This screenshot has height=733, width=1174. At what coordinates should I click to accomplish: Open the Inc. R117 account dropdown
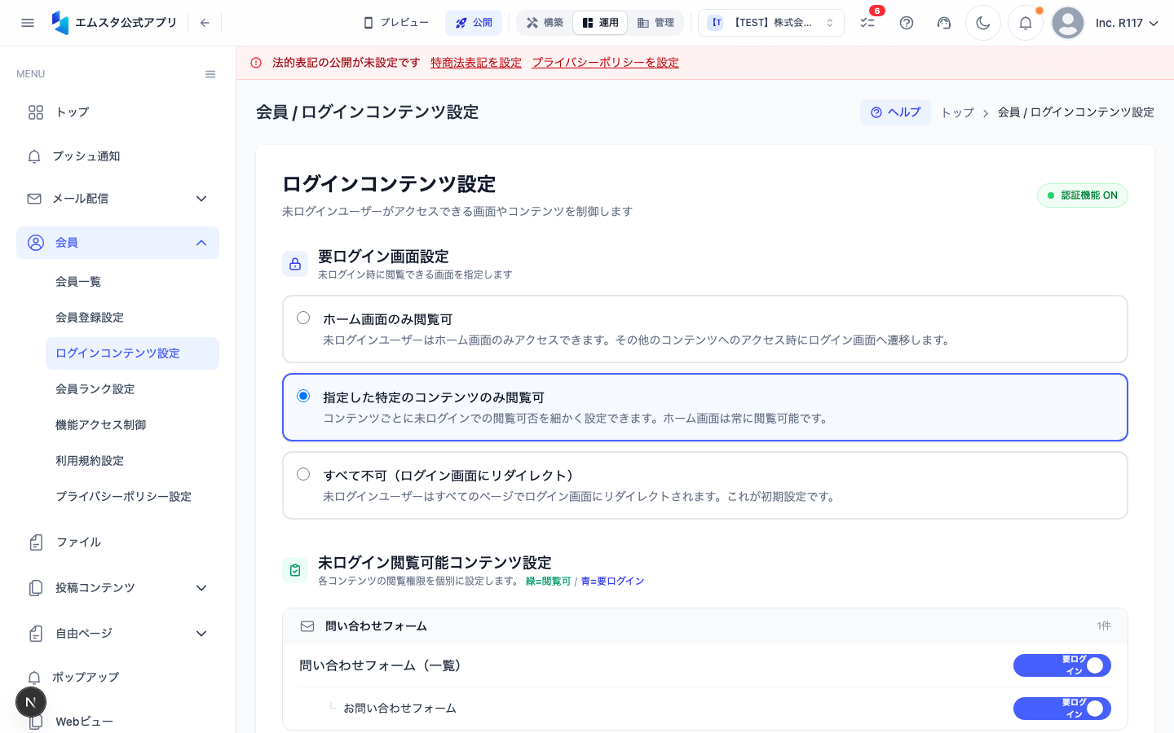tap(1127, 23)
